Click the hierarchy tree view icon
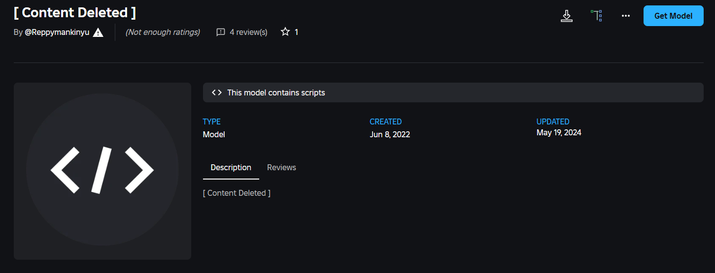This screenshot has width=715, height=273. click(596, 16)
